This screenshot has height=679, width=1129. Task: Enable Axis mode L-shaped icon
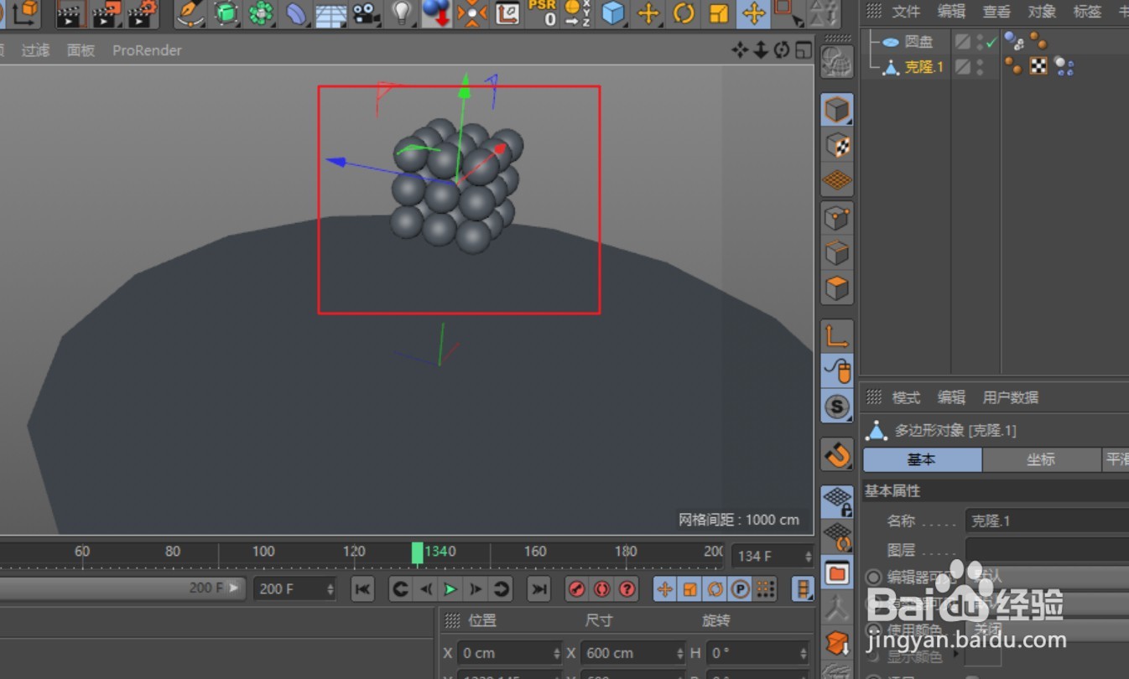coord(837,336)
